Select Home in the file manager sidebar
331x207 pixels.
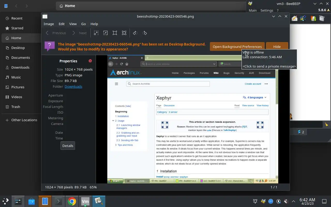21,38
